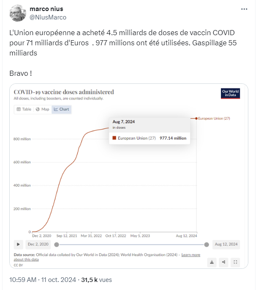Open the tweet's three-dot more menu
261x290 pixels.
(244, 9)
